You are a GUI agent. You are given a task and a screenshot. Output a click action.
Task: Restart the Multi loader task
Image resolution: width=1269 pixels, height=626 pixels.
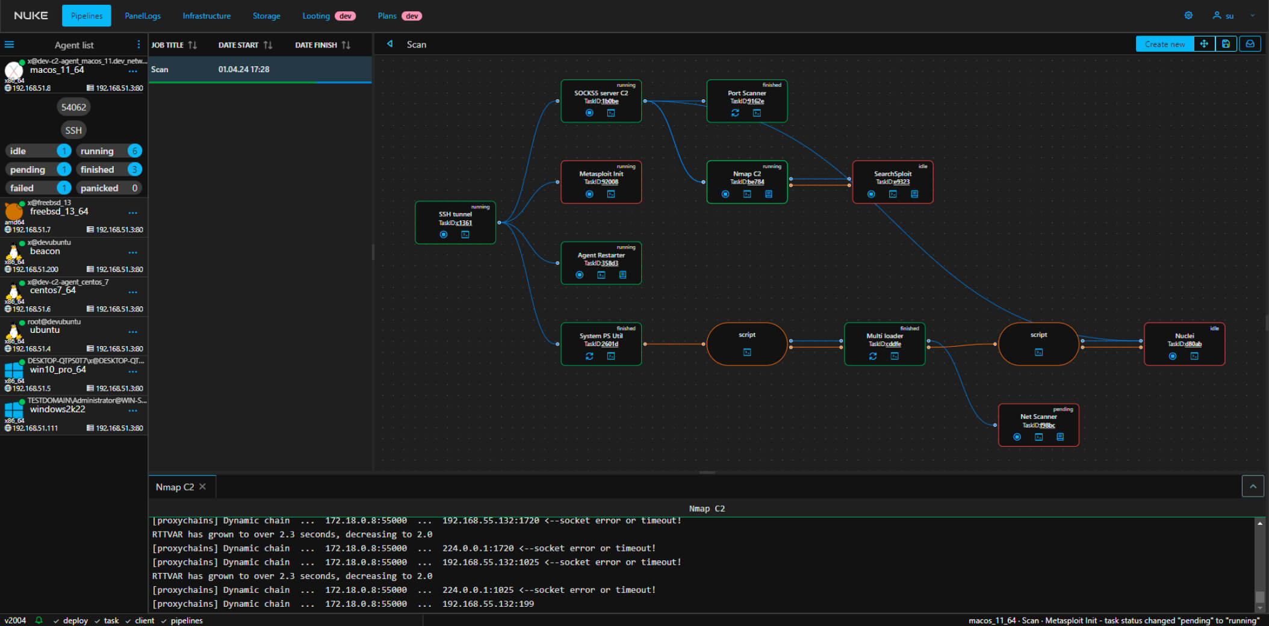(x=873, y=356)
